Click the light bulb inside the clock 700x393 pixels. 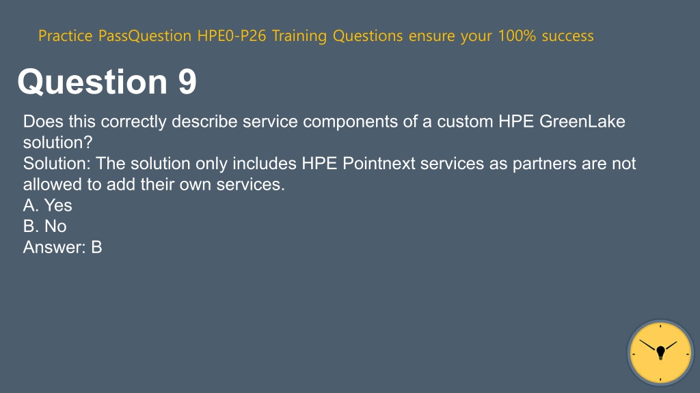pos(661,353)
